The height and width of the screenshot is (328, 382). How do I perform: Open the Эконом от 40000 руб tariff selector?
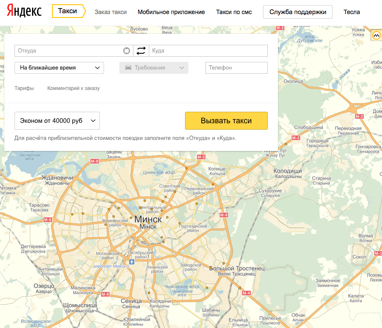coord(57,121)
